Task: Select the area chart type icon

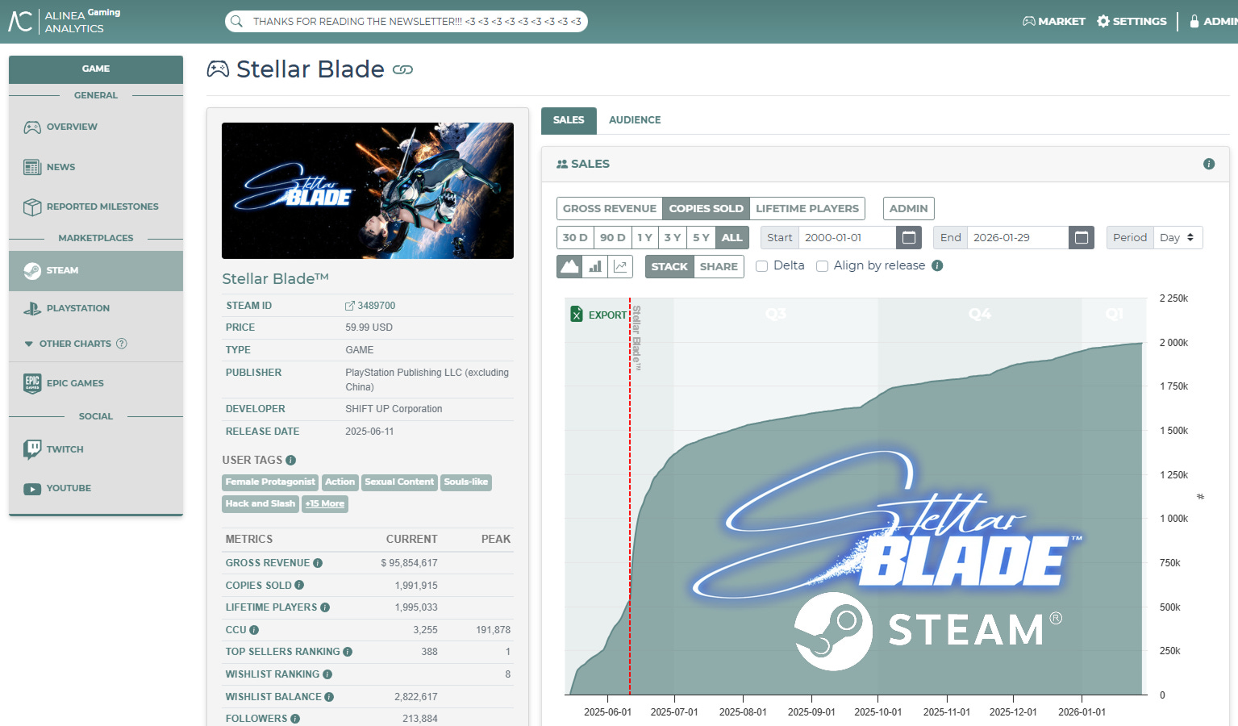Action: pyautogui.click(x=569, y=266)
